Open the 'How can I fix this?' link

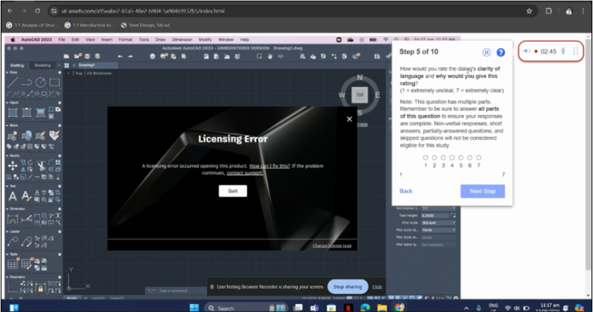coord(270,166)
